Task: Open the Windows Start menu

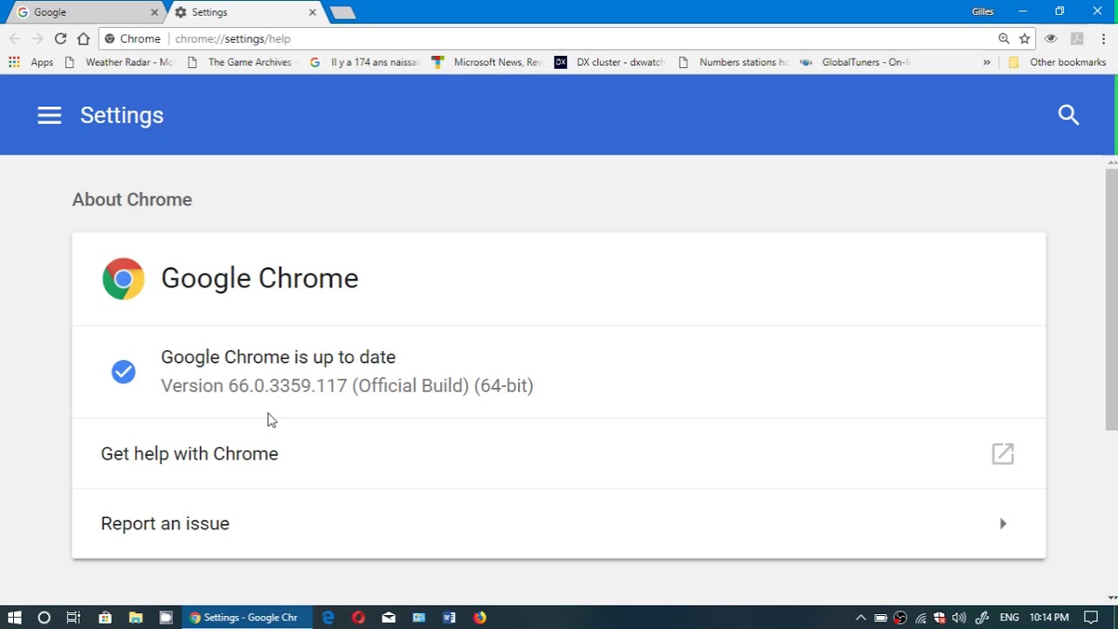Action: 14,618
